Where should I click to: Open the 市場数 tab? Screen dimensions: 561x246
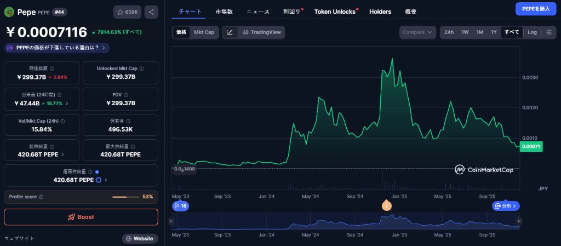[x=224, y=12]
